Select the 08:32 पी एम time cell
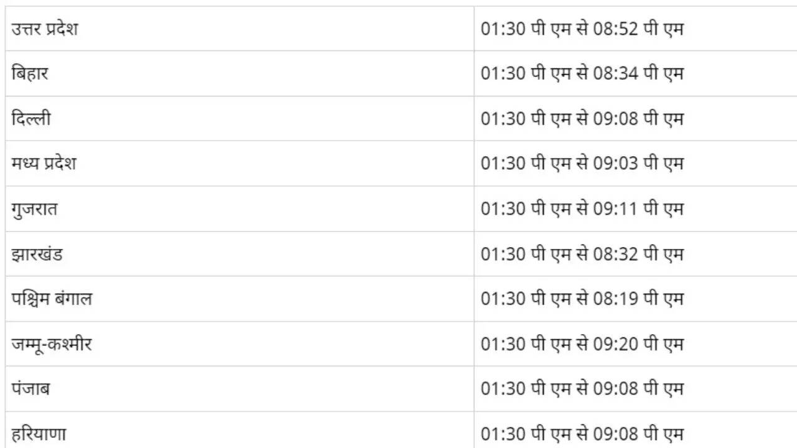Viewport: 797px width, 448px height. (582, 254)
